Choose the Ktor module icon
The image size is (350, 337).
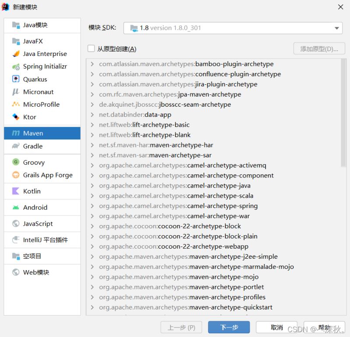tap(16, 117)
